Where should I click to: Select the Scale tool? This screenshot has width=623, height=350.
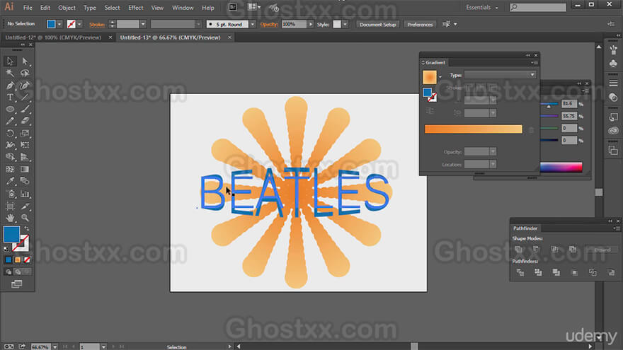tap(25, 134)
